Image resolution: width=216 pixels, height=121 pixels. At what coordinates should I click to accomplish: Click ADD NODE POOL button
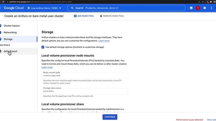point(84,16)
